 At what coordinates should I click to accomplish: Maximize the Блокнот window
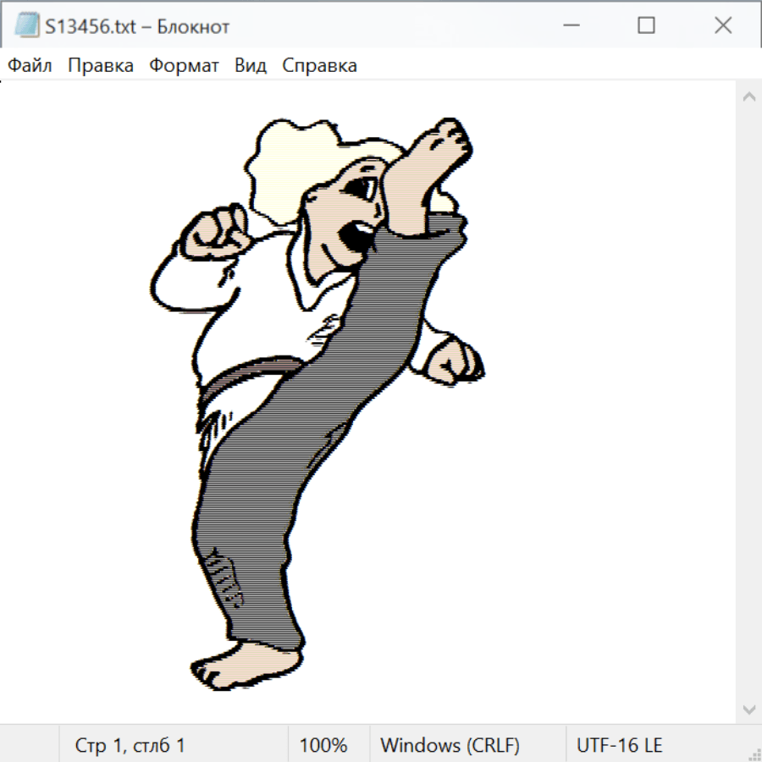[x=646, y=26]
